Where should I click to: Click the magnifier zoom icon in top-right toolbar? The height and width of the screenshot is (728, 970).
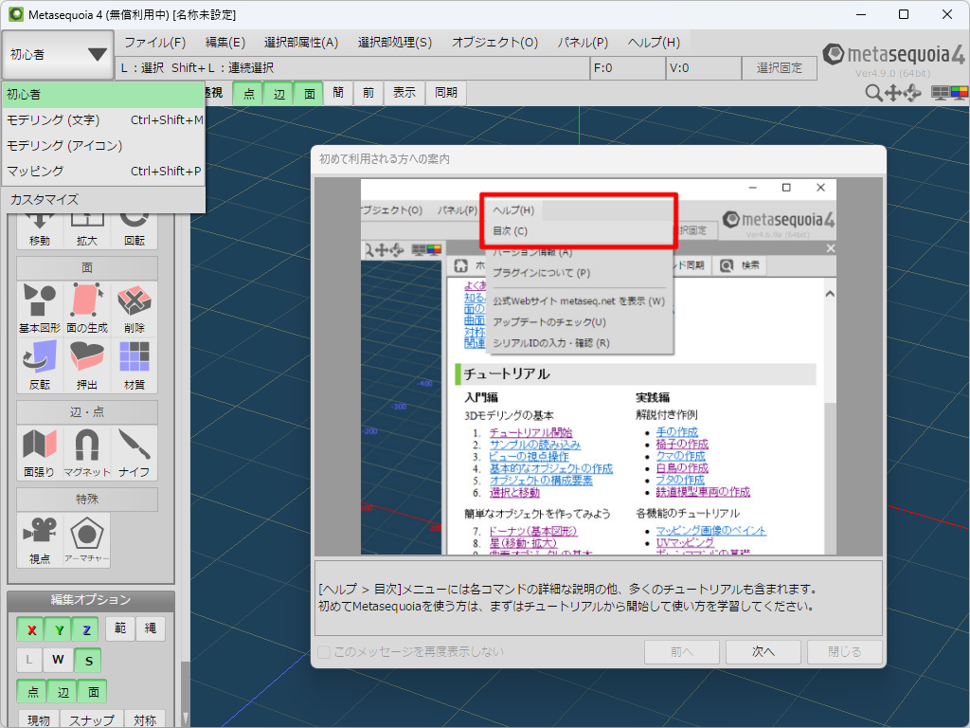(872, 93)
